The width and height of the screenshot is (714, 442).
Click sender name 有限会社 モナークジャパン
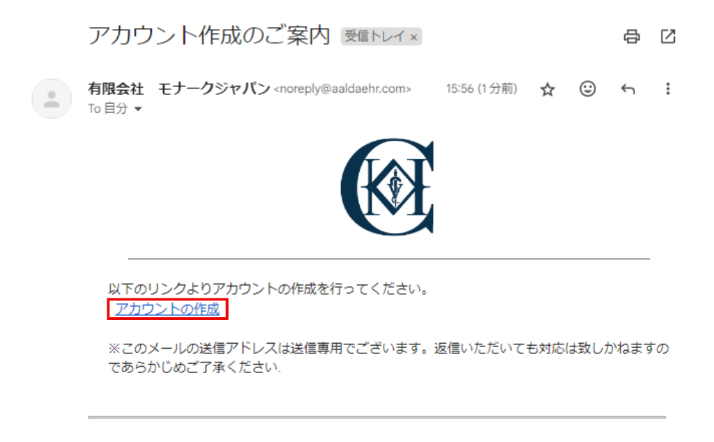coord(179,89)
